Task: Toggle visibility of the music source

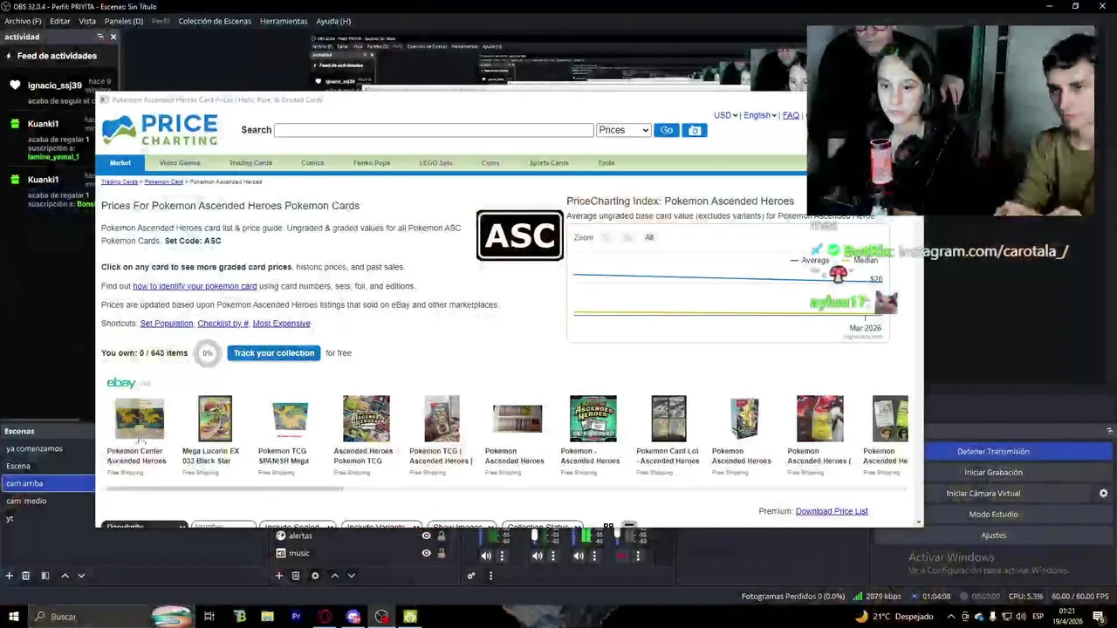Action: click(x=427, y=553)
